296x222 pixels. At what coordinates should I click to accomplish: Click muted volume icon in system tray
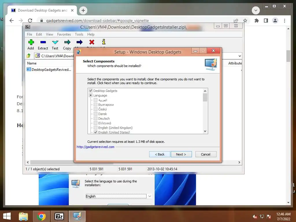255,217
